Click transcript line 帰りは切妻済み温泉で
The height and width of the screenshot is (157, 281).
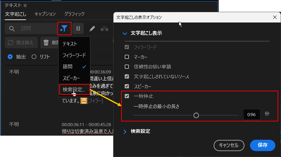(x=87, y=131)
